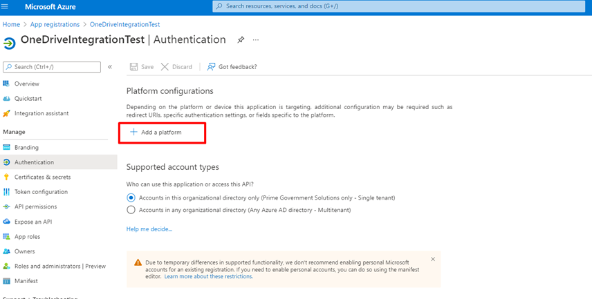This screenshot has height=299, width=592.
Task: Open the ellipsis more options menu
Action: click(x=256, y=40)
